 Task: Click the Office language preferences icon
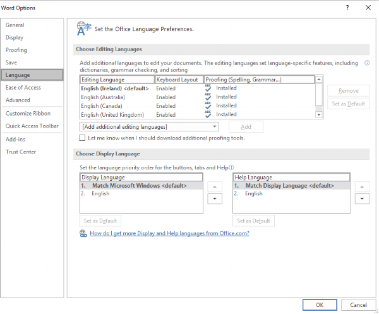[x=84, y=28]
